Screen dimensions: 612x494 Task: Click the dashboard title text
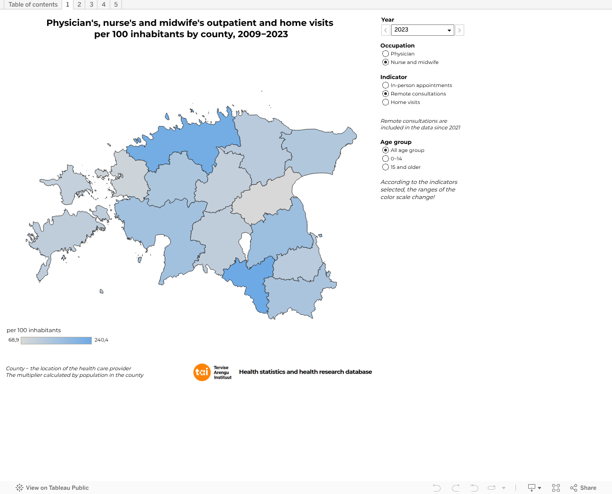(x=190, y=28)
